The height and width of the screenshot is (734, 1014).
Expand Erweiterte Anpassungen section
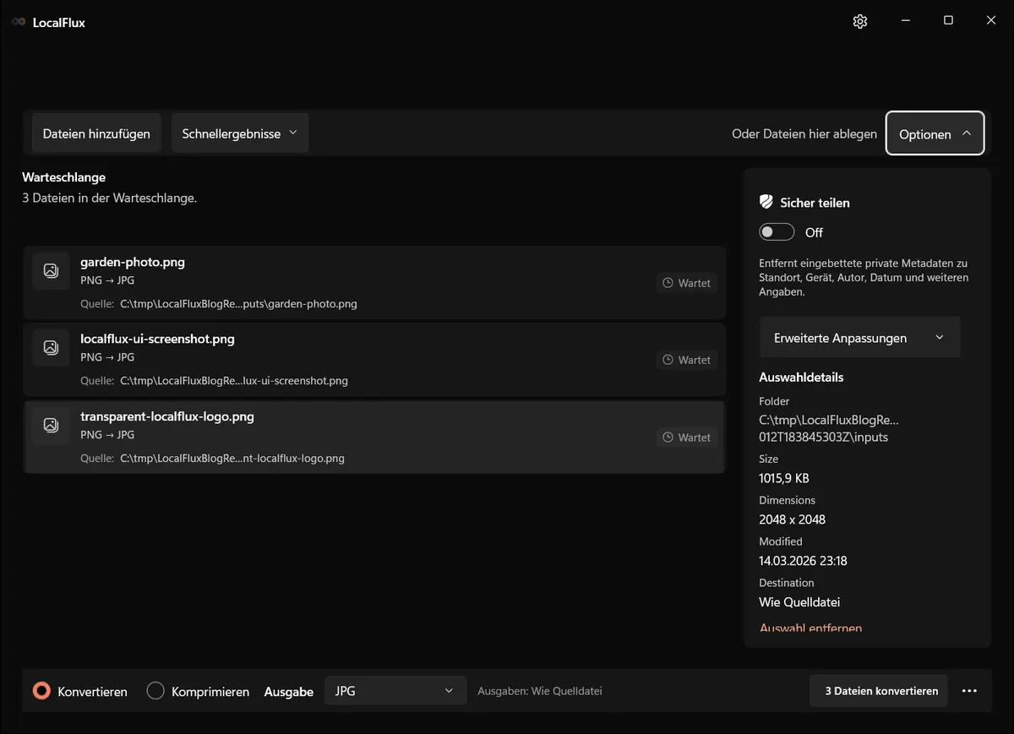point(859,338)
